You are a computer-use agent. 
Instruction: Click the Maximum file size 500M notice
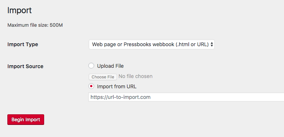click(35, 25)
